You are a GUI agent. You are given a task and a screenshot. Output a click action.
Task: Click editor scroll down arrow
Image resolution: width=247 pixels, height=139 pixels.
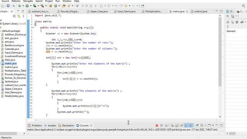click(220, 117)
